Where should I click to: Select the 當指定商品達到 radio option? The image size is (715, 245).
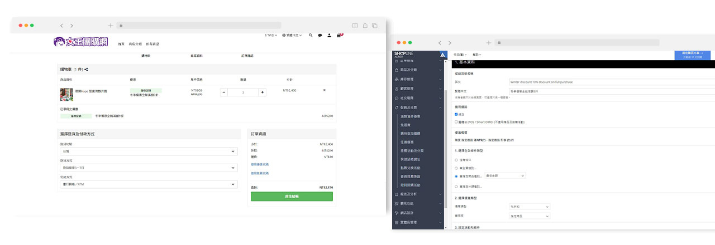click(x=456, y=175)
